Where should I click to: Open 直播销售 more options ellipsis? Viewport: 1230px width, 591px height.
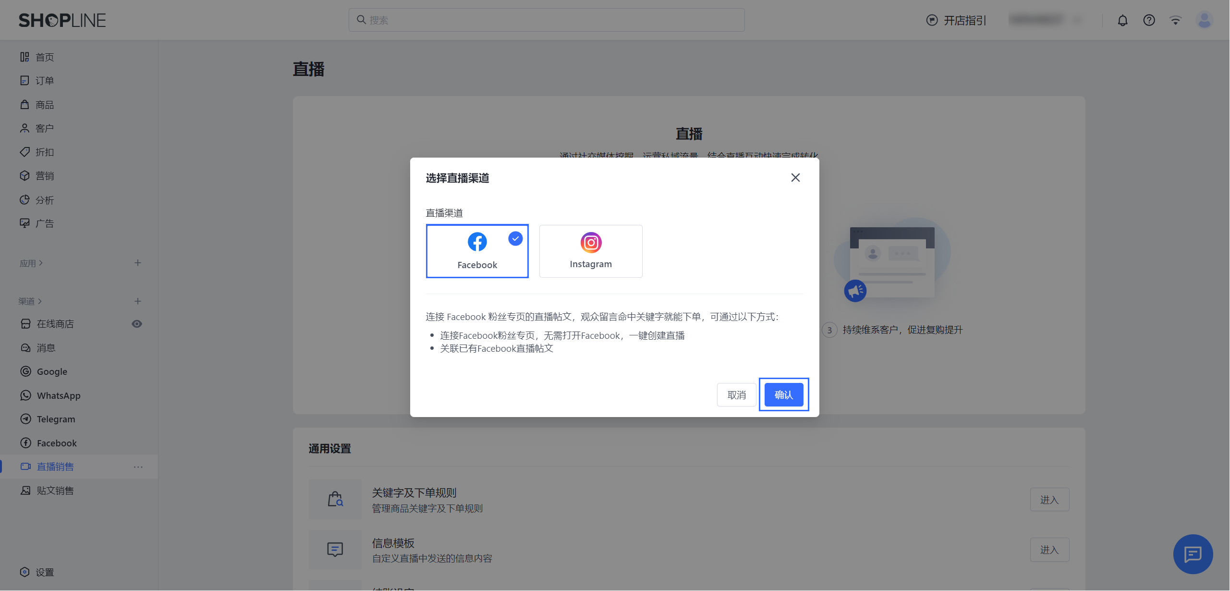coord(138,467)
